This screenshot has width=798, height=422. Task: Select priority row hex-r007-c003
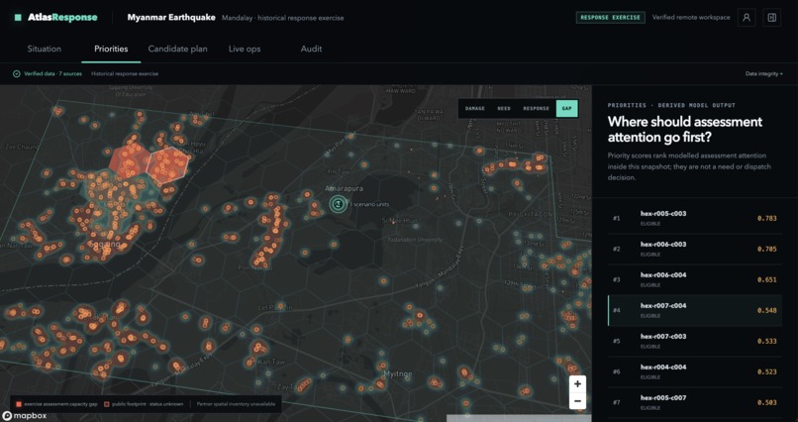[695, 341]
